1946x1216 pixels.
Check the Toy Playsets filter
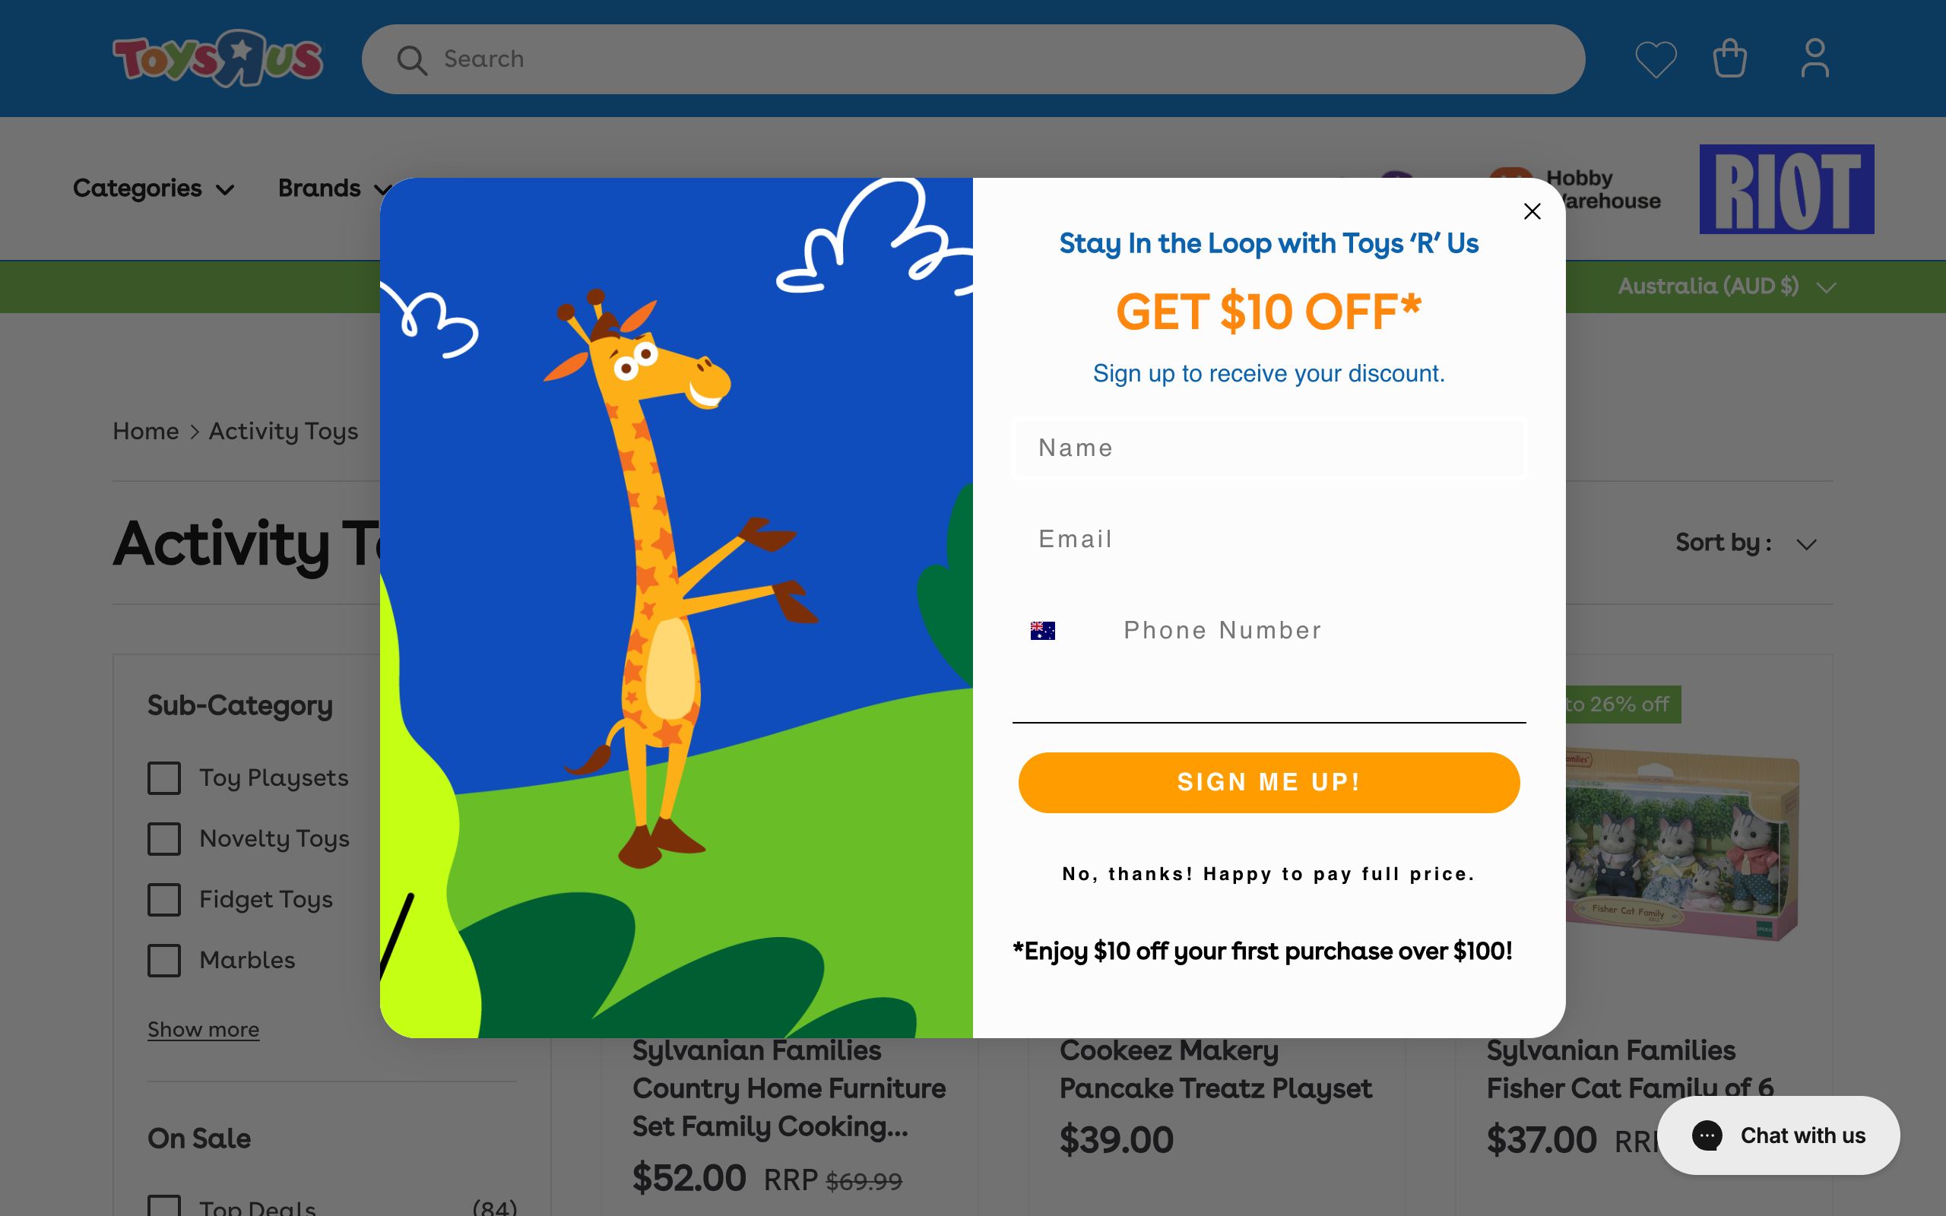point(164,777)
